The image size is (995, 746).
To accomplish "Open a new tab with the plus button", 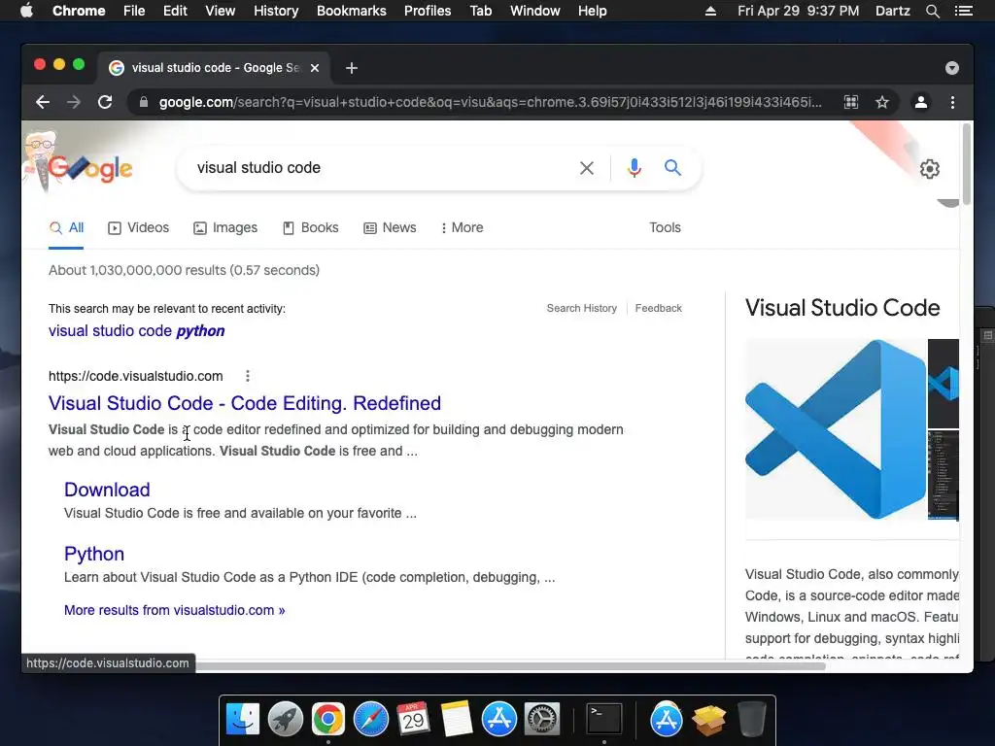I will [x=352, y=68].
